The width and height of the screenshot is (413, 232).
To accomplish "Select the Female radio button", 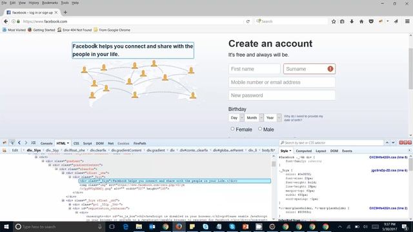I will [x=232, y=129].
